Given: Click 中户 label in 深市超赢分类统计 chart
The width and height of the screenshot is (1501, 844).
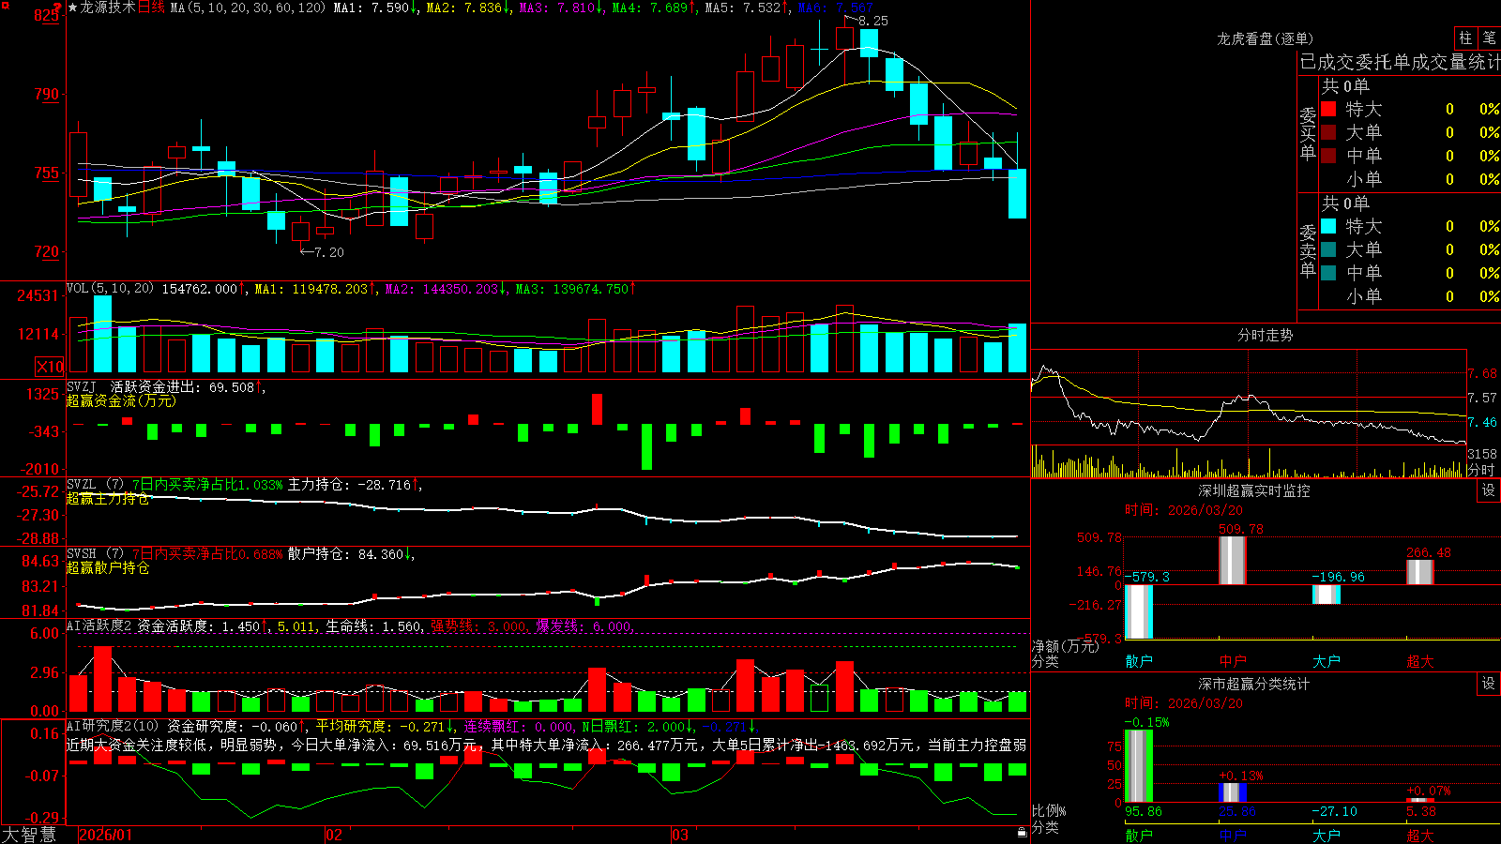Looking at the screenshot, I should pyautogui.click(x=1233, y=835).
